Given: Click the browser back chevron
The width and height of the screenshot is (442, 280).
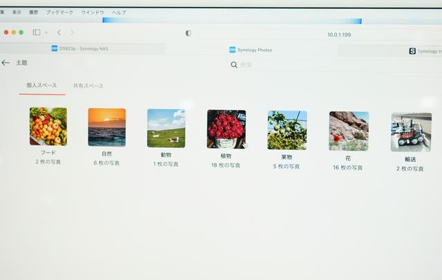Looking at the screenshot, I should (x=59, y=32).
